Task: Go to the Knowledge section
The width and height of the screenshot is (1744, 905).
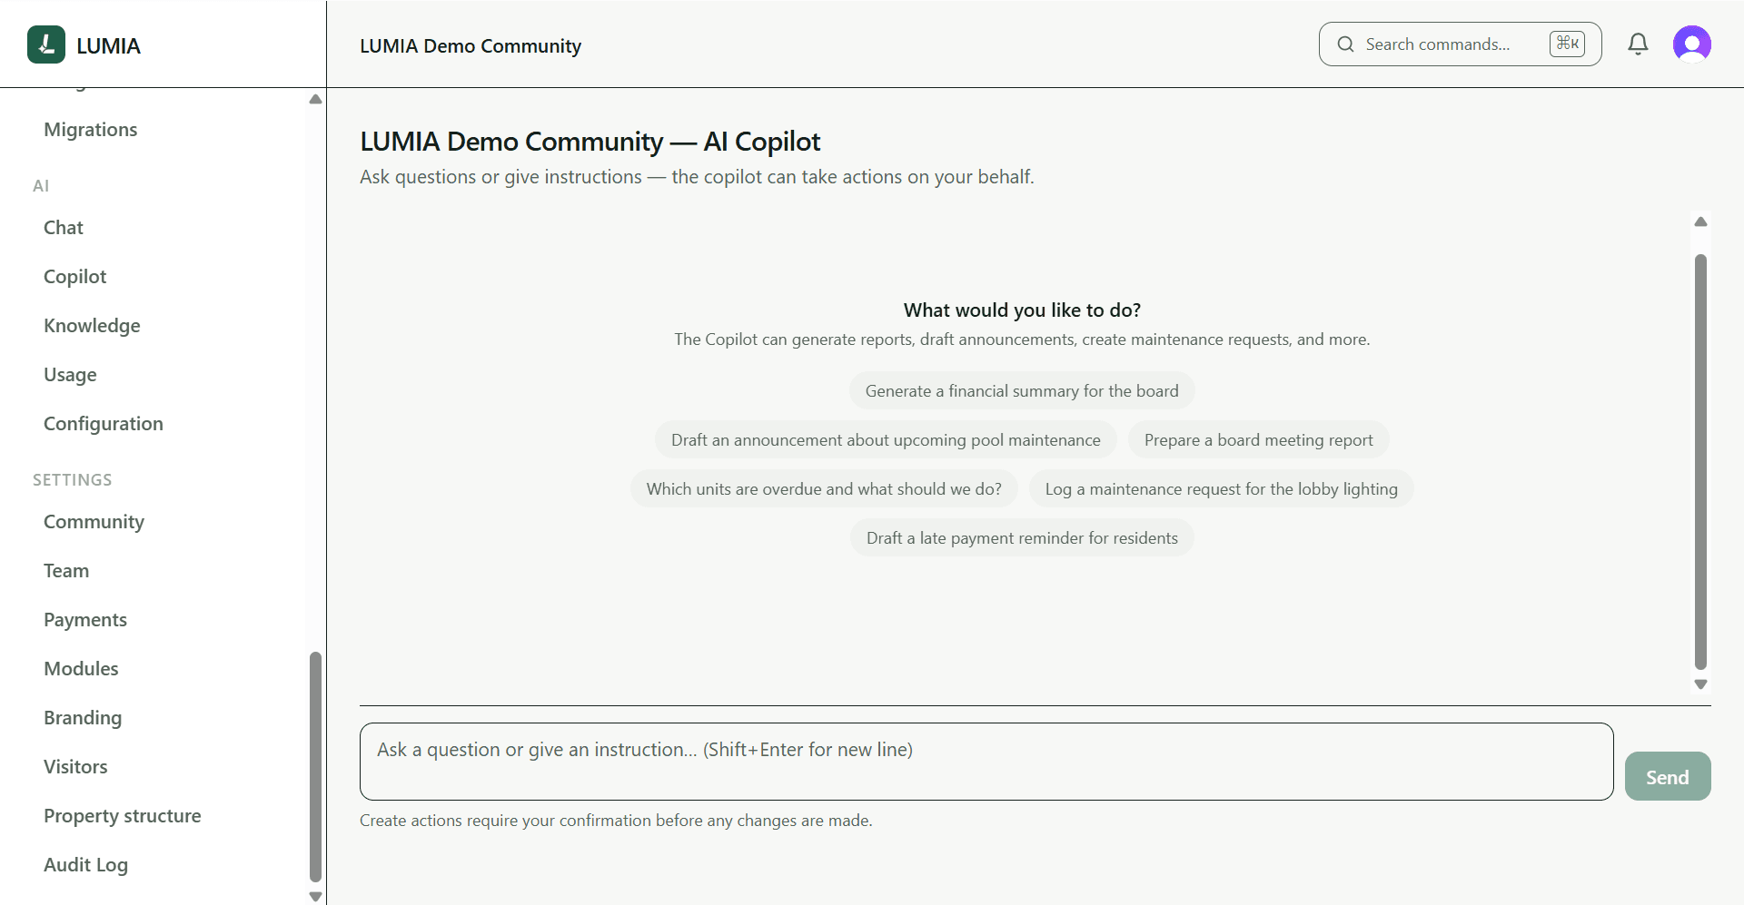Action: (92, 326)
